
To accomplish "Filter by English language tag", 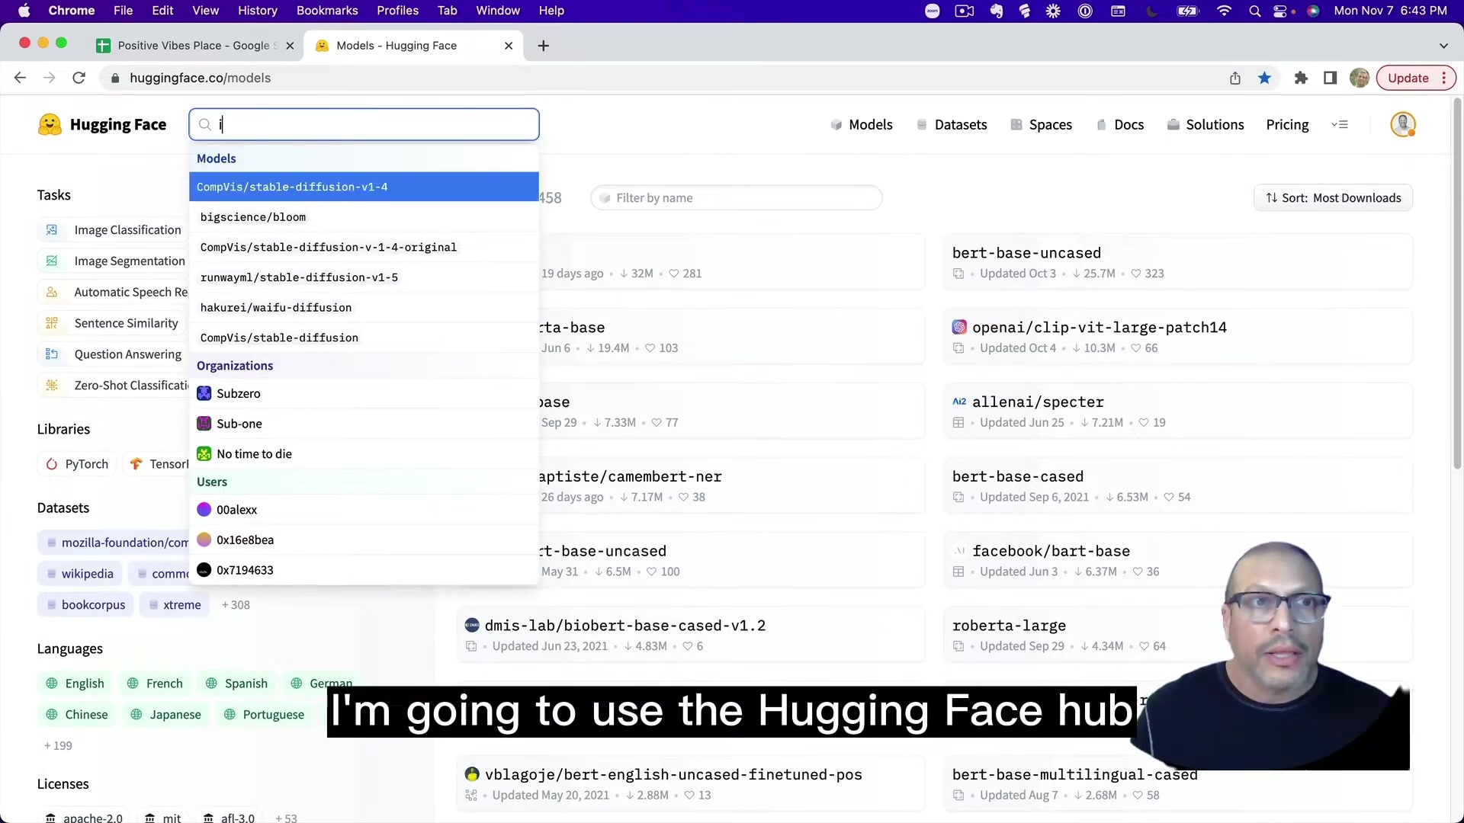I will click(x=75, y=684).
